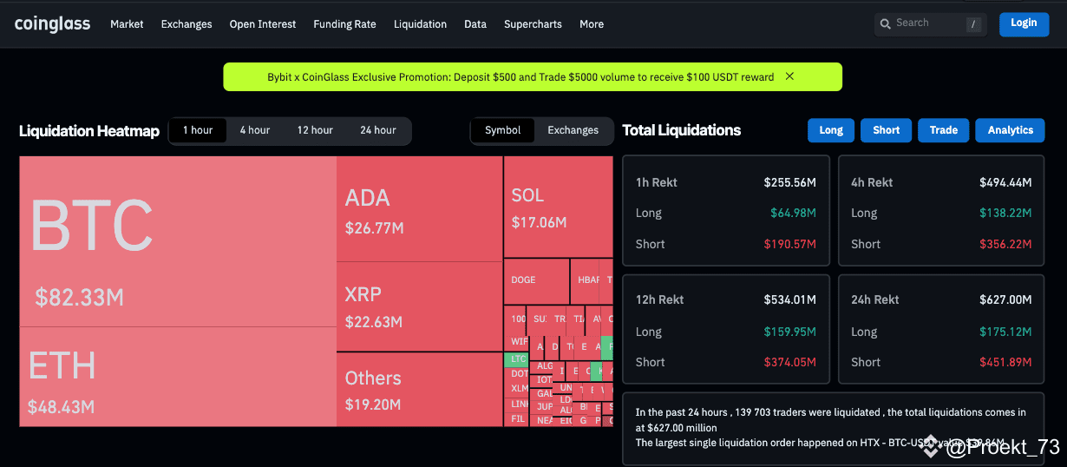Switch heatmap to Exchanges view

[573, 130]
